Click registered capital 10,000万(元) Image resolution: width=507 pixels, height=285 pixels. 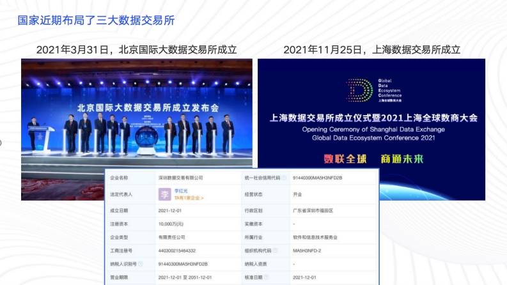171,224
